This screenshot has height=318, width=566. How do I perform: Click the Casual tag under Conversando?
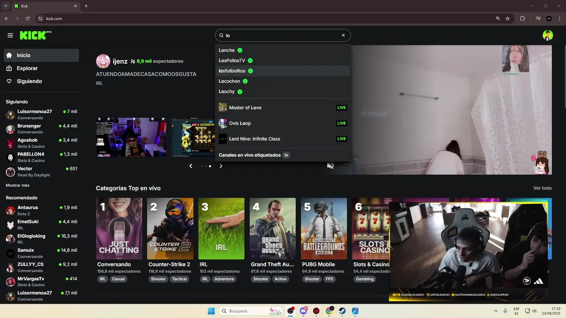(x=119, y=279)
